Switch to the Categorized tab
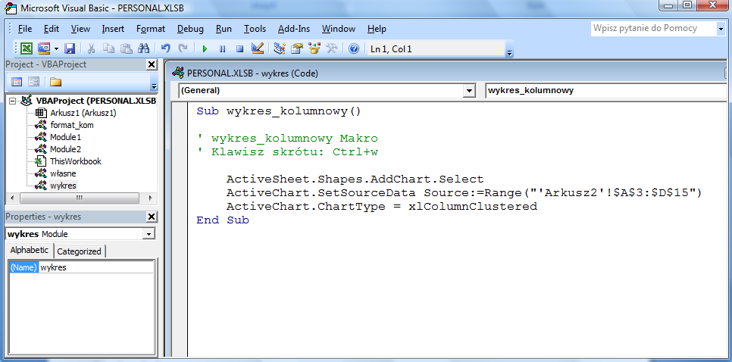This screenshot has height=362, width=732. point(79,251)
